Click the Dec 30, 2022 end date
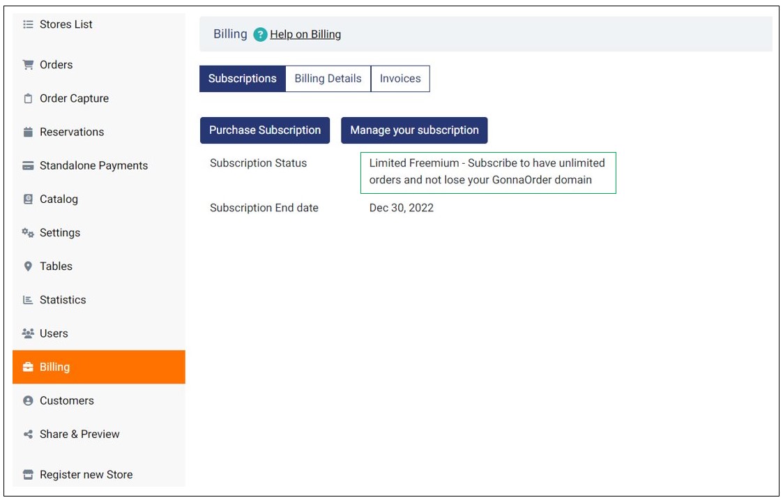 tap(402, 208)
